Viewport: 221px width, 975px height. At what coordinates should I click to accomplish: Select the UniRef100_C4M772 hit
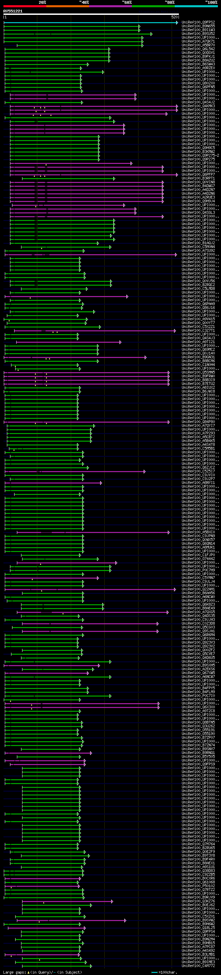point(198,966)
